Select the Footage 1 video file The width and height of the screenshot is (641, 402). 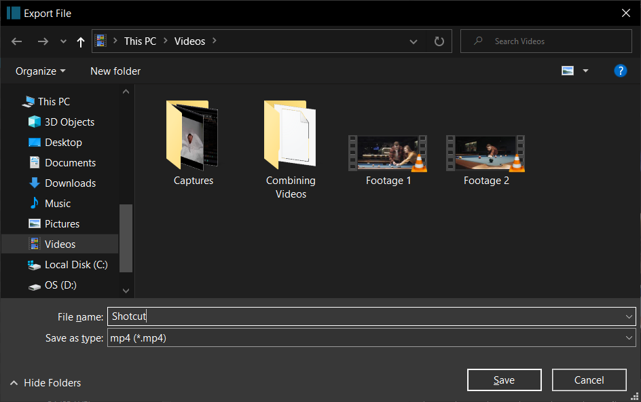388,161
